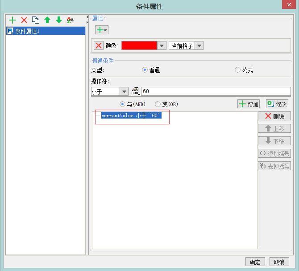Expand the color picker dropdown arrow

tap(162, 45)
